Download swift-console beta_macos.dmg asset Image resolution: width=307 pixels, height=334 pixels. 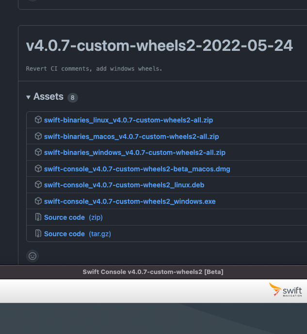pyautogui.click(x=137, y=169)
